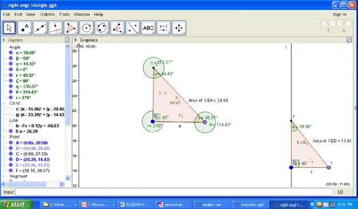Collapse the Line category in Algebra
The width and height of the screenshot is (358, 209).
(x=5, y=120)
